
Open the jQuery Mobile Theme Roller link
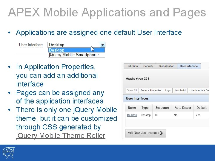pyautogui.click(x=61, y=136)
